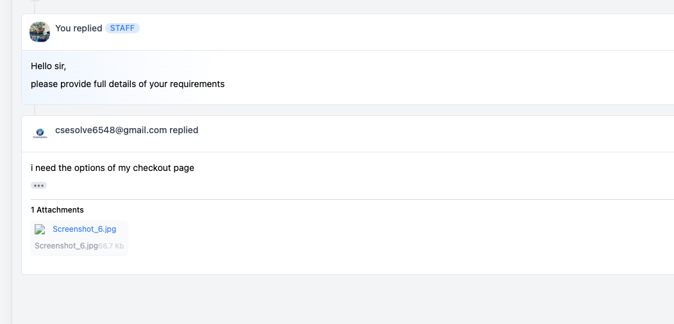The height and width of the screenshot is (324, 674).
Task: Click the empty gray area below the conversation
Action: click(343, 299)
